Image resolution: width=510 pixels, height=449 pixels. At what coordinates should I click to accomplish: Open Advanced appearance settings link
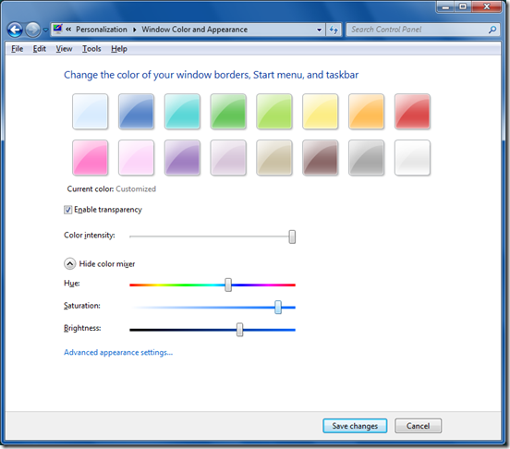118,352
